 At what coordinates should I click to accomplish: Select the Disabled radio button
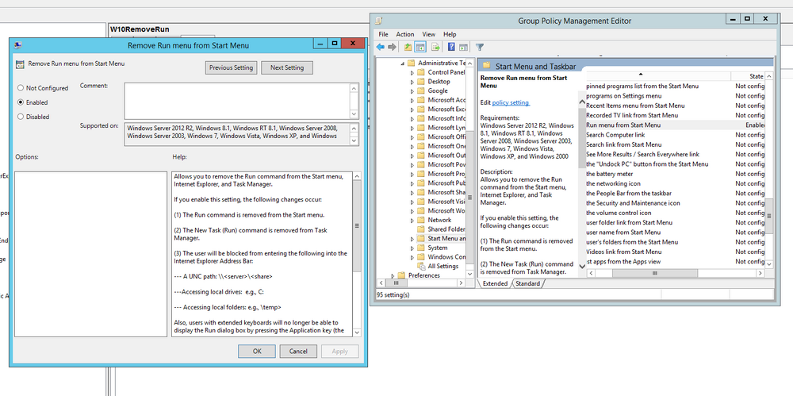(x=21, y=117)
